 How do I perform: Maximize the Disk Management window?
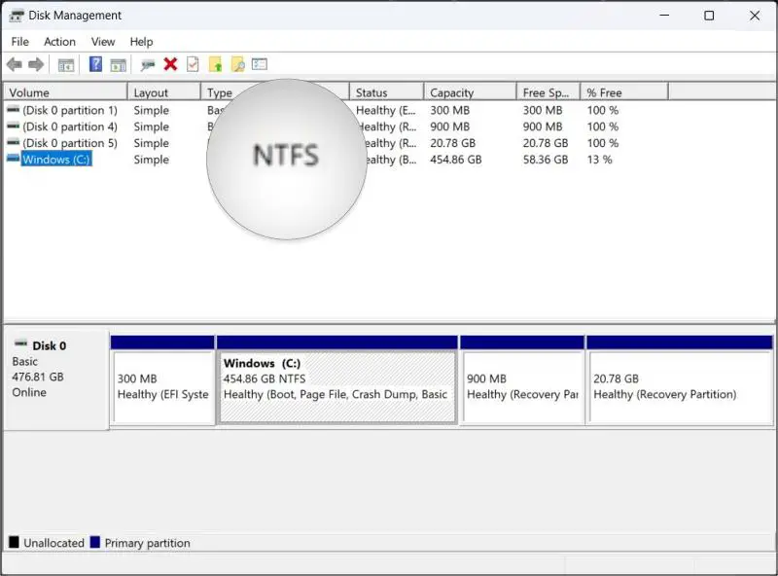click(709, 16)
